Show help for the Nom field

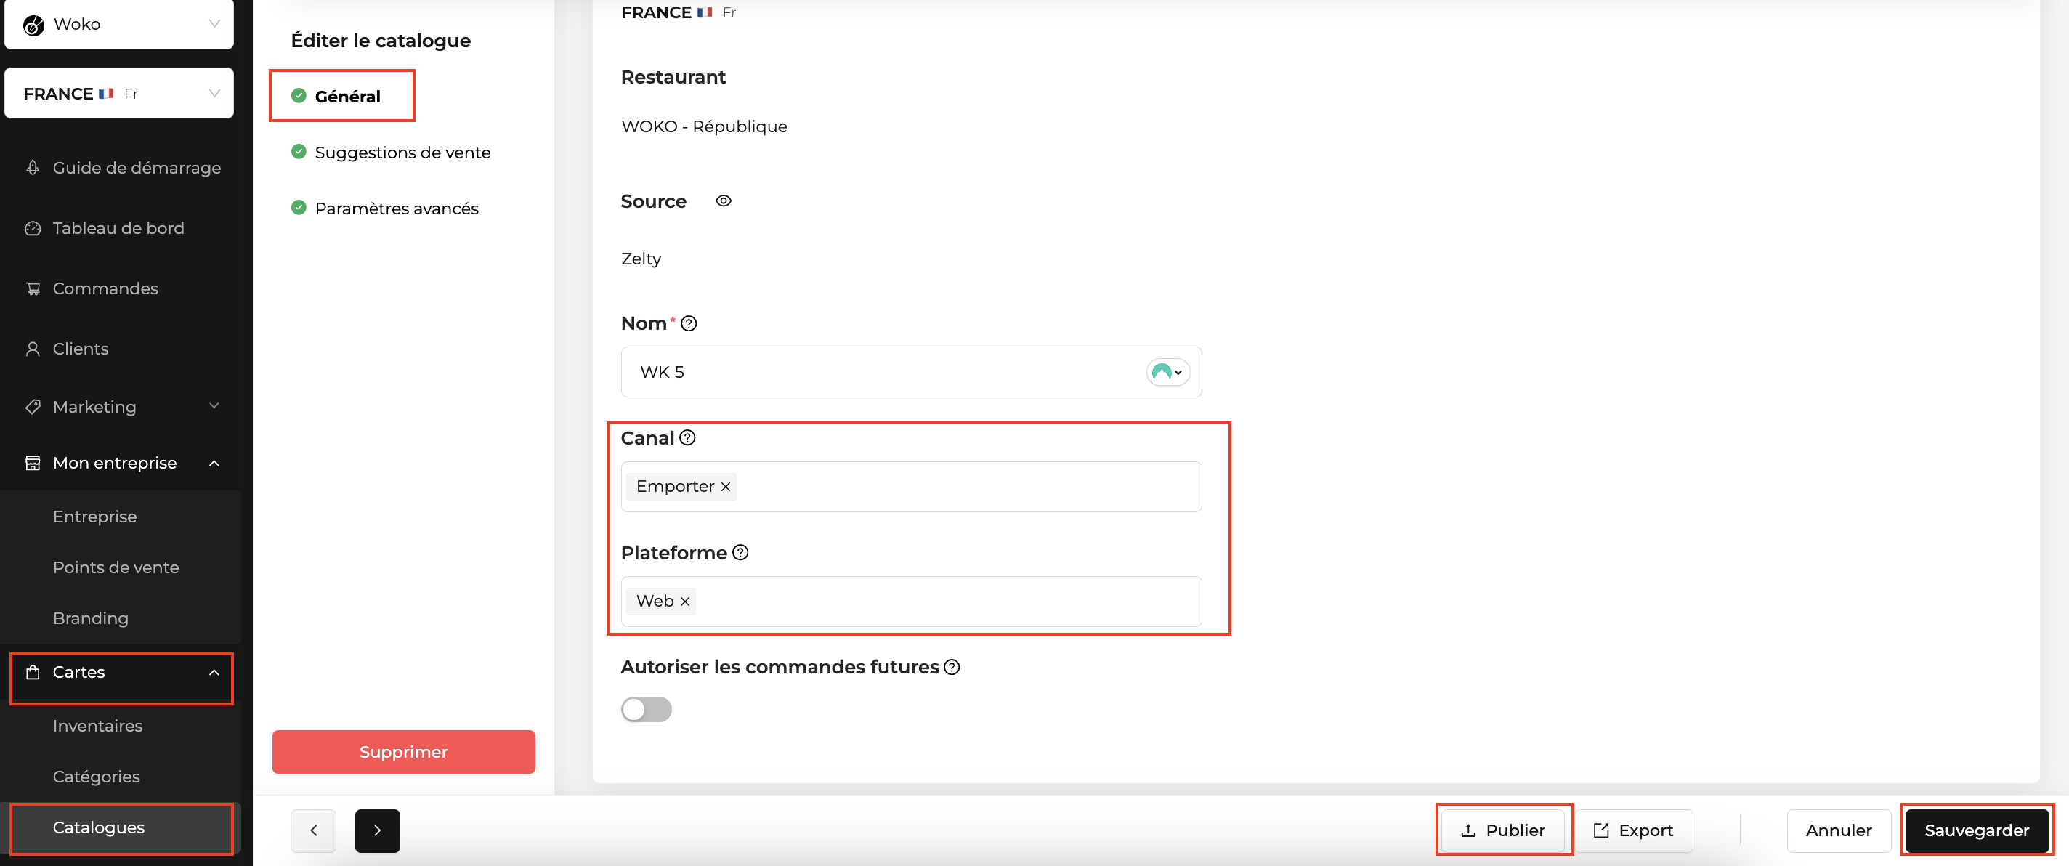[689, 324]
